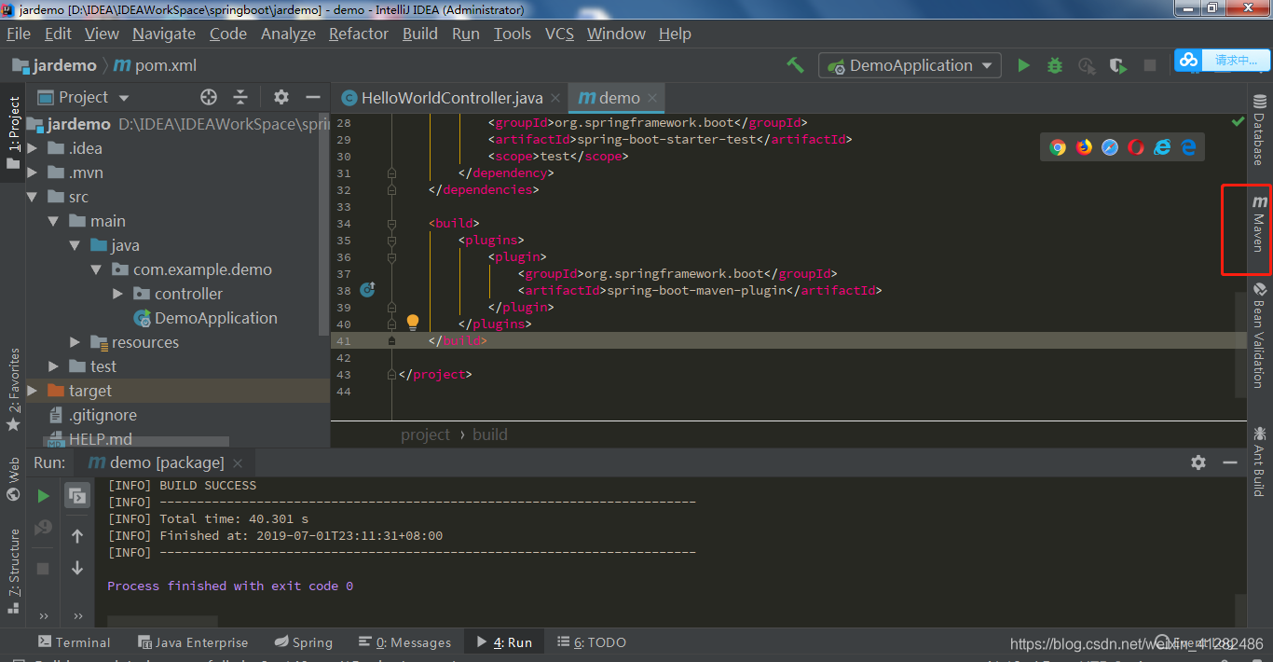Click the green inspection checkmark
This screenshot has width=1273, height=662.
[1238, 121]
